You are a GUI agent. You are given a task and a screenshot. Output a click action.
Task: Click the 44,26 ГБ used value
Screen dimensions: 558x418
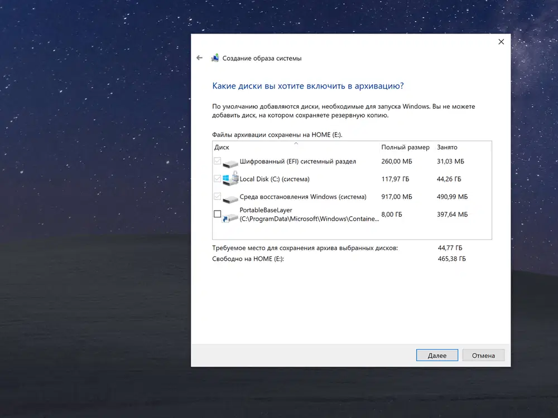[449, 179]
